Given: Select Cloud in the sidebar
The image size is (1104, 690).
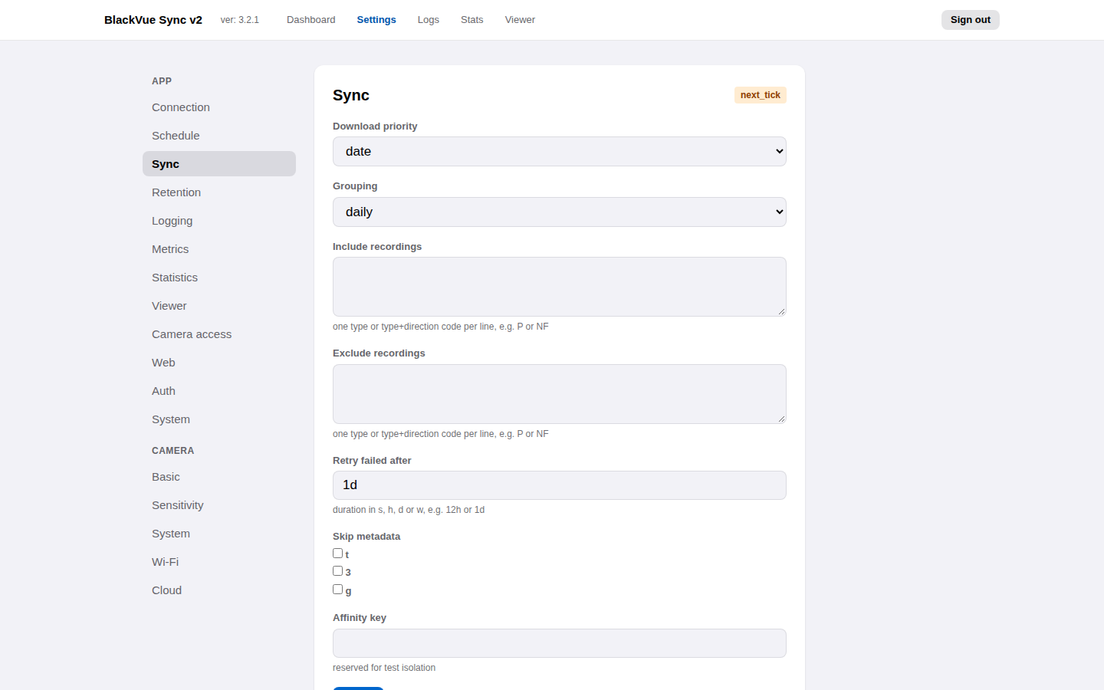Looking at the screenshot, I should 219,590.
